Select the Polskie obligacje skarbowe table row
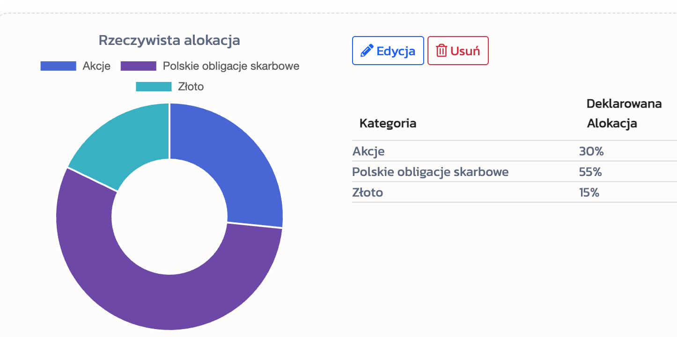 [430, 172]
